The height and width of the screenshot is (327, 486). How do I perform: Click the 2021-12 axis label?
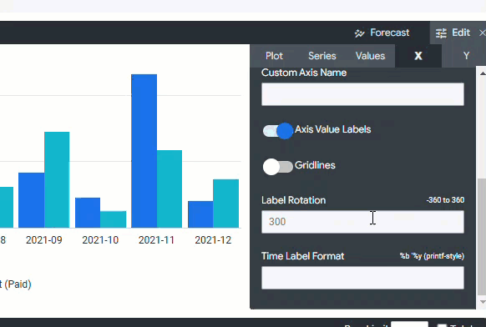coord(213,240)
